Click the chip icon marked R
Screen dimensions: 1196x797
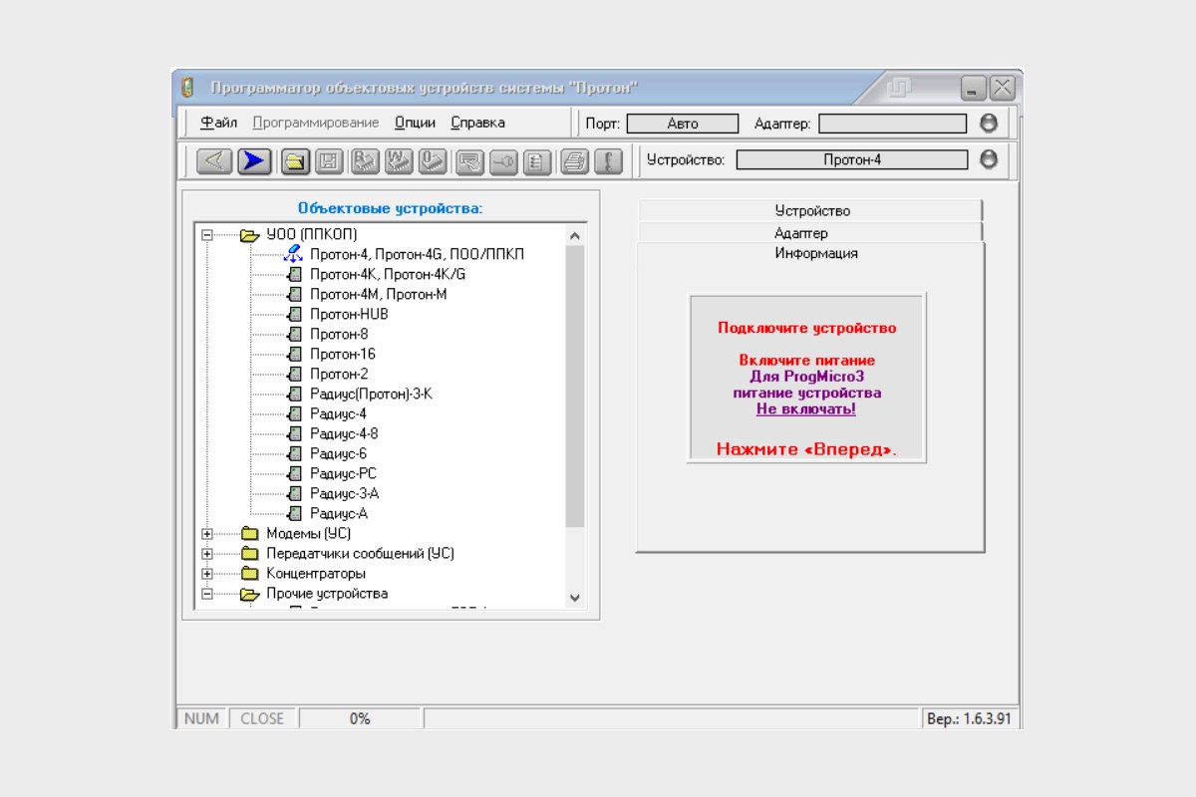tap(365, 160)
